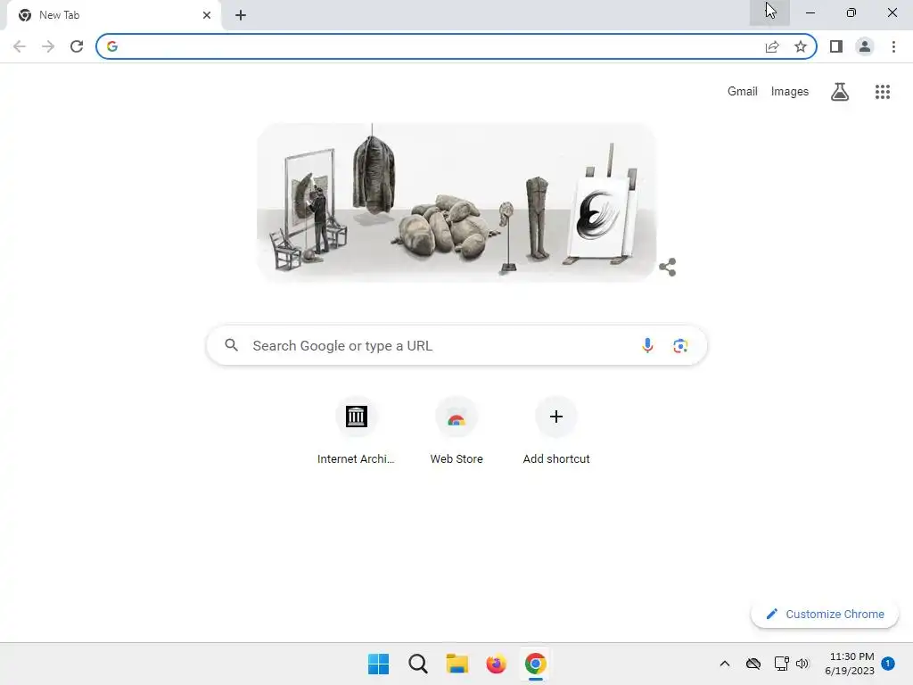Launch Firefox from the taskbar
Screen dimensions: 913x685
pos(496,664)
